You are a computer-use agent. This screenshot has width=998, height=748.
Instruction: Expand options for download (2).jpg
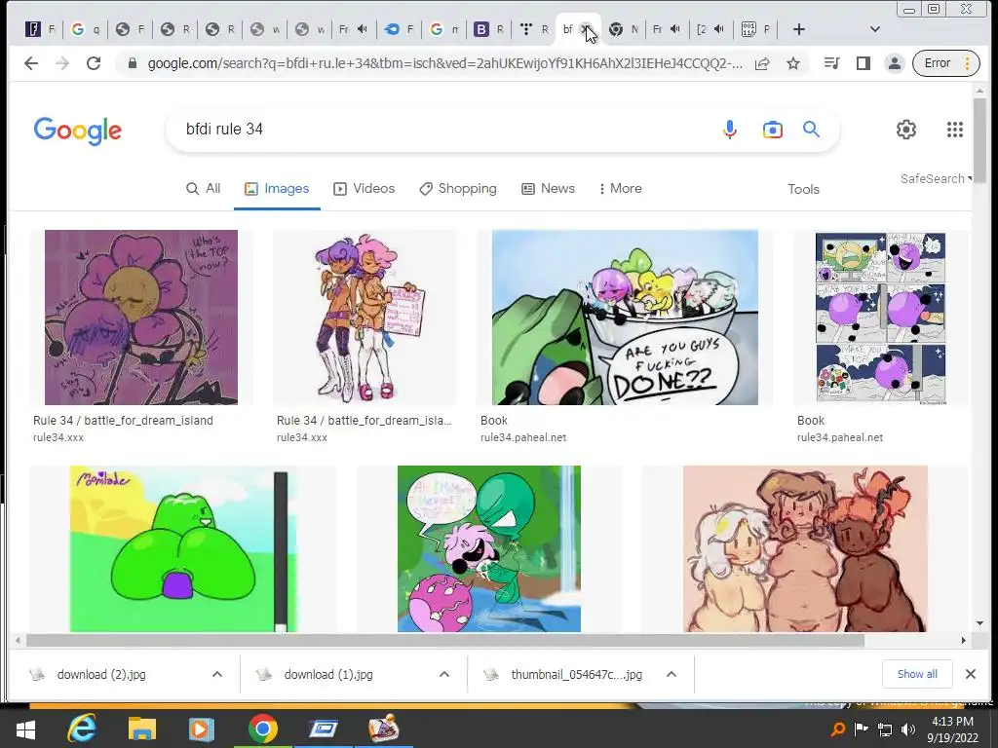pos(217,674)
